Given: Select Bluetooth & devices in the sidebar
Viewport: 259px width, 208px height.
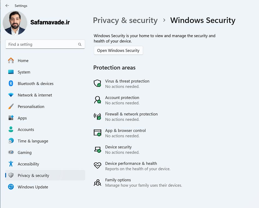Looking at the screenshot, I should (x=35, y=84).
